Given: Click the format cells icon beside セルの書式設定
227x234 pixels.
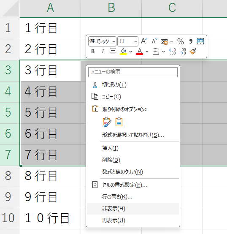Looking at the screenshot, I should click(x=95, y=185).
